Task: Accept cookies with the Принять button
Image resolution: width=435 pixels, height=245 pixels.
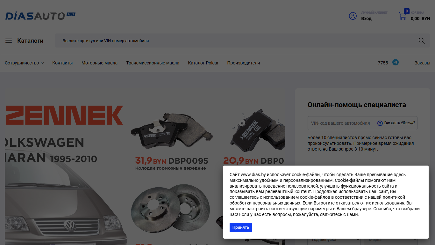Action: [x=241, y=227]
